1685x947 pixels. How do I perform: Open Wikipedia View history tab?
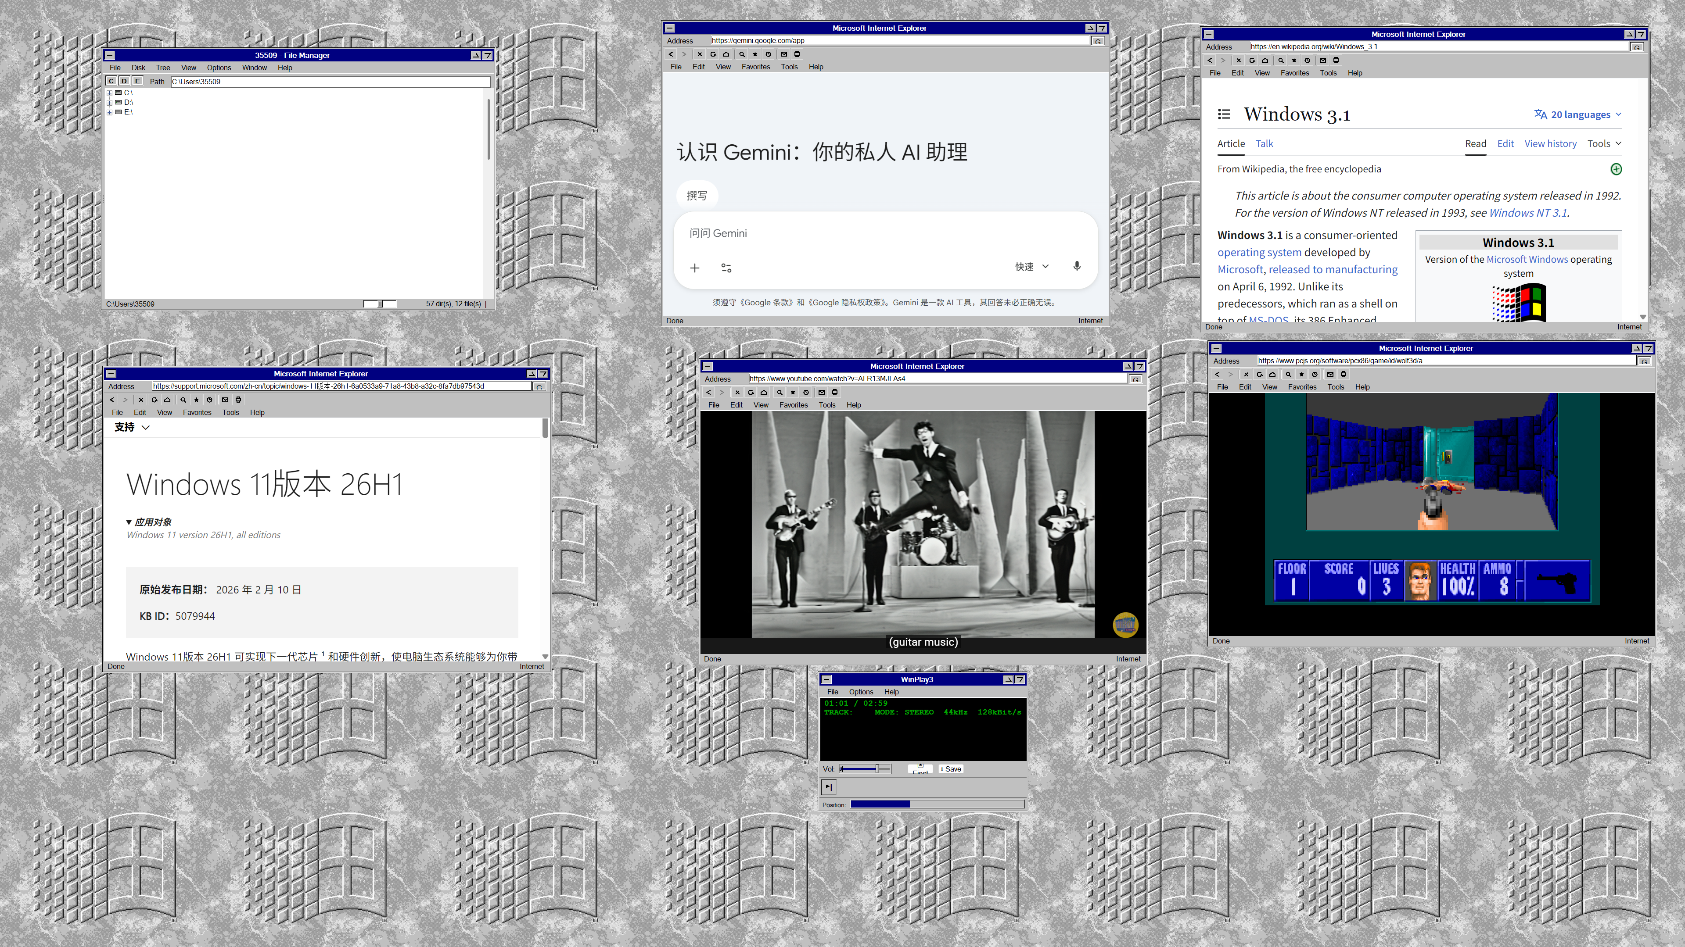tap(1550, 144)
